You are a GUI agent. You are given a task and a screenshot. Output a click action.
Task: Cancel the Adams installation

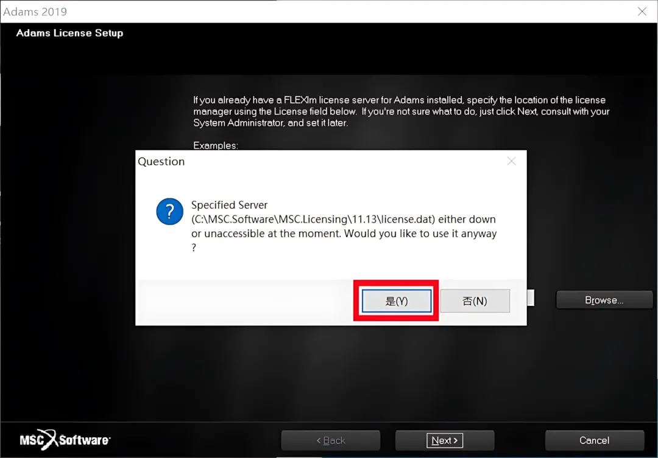(x=594, y=440)
